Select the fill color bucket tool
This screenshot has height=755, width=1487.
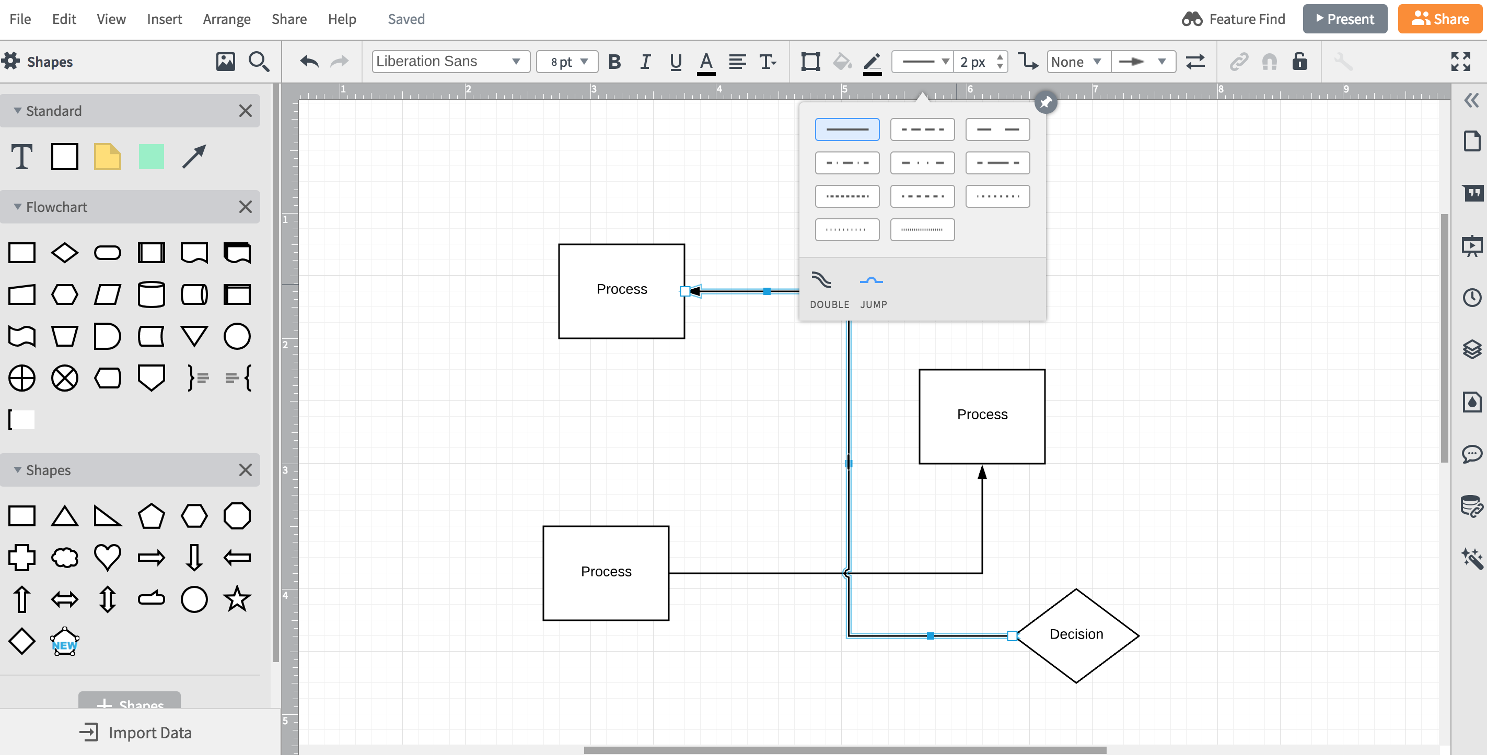tap(842, 62)
